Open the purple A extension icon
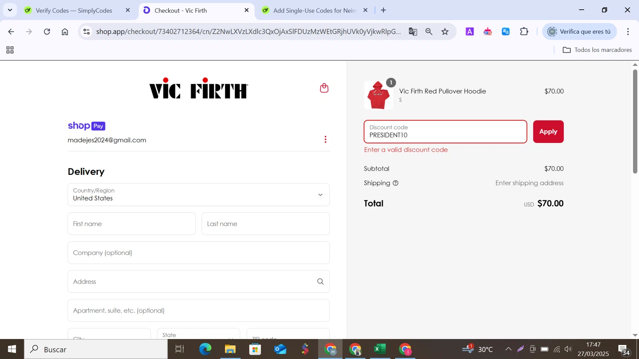 pyautogui.click(x=470, y=31)
